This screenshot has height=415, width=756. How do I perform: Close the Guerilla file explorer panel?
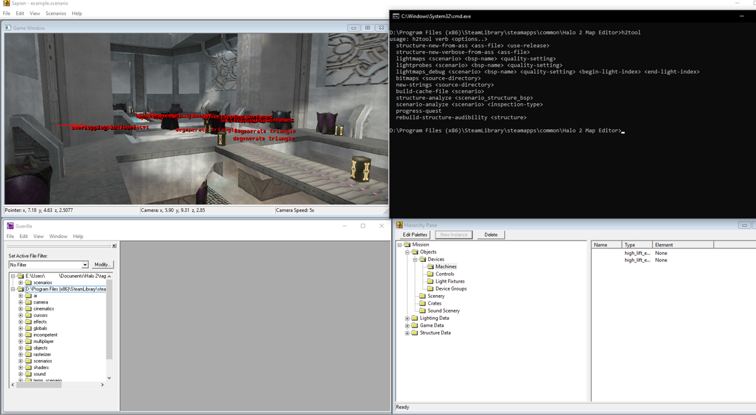click(114, 246)
